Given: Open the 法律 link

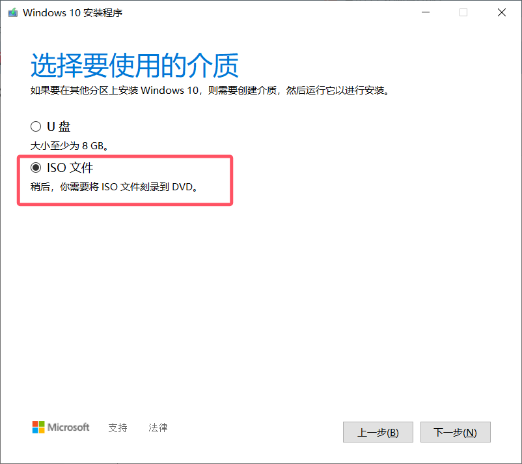Looking at the screenshot, I should coord(158,428).
